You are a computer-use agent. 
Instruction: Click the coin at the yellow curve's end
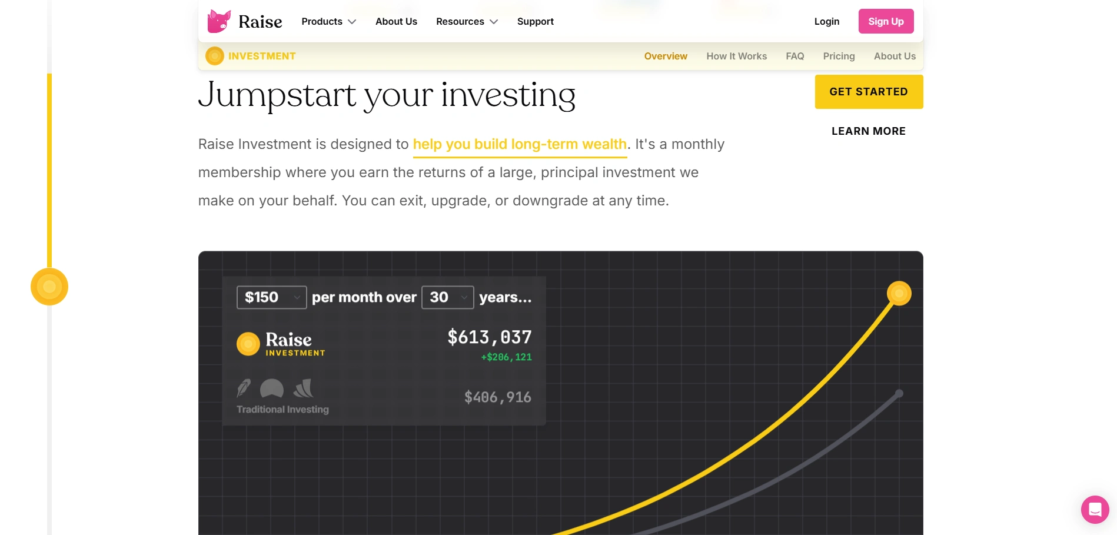899,293
